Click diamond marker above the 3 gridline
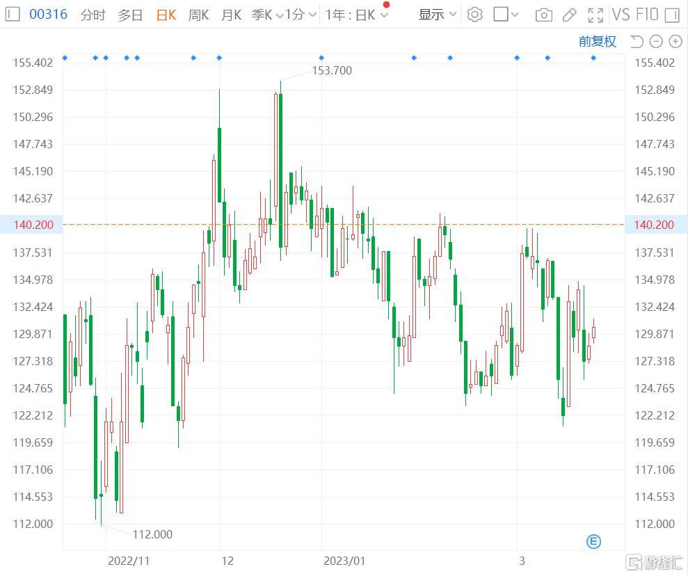688x576 pixels. tap(517, 58)
